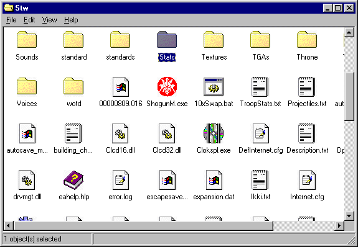The width and height of the screenshot is (358, 247).
Task: Click the 'Textures' folder name label
Action: tap(214, 57)
